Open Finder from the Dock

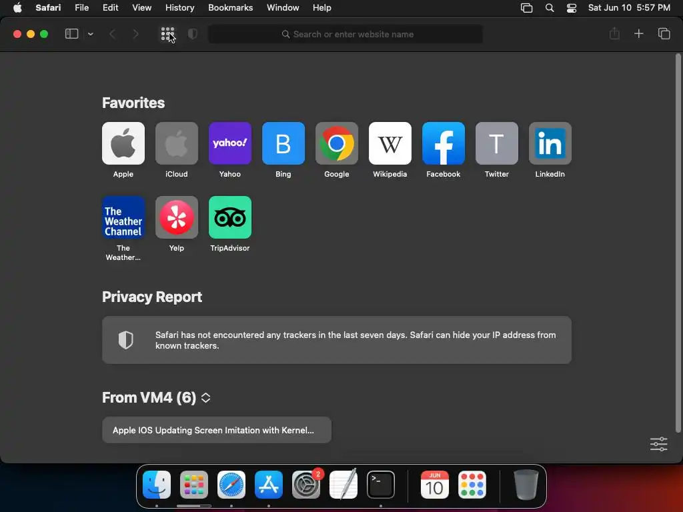click(x=157, y=485)
